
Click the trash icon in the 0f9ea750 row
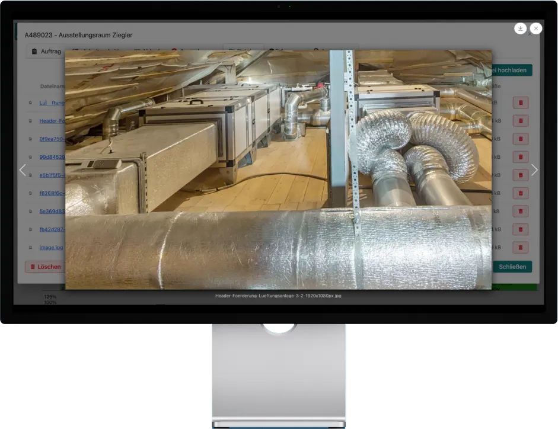[x=520, y=139]
